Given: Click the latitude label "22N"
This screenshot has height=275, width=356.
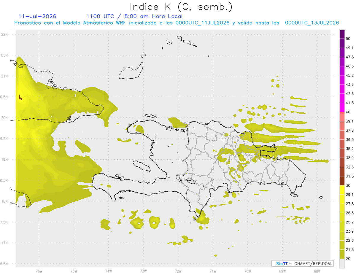Looking at the screenshot, I should [x=5, y=34].
